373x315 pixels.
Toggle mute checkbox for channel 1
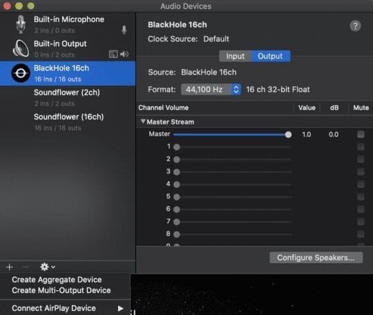(x=361, y=147)
